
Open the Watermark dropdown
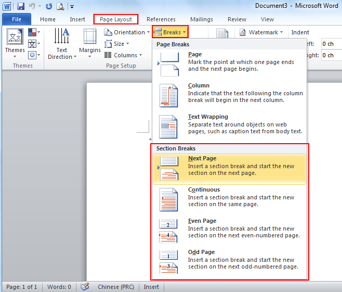point(261,32)
